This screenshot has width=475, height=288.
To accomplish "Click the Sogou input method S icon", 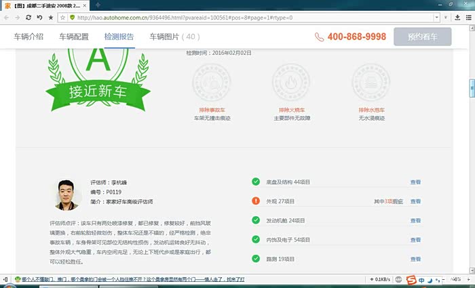I will (411, 279).
